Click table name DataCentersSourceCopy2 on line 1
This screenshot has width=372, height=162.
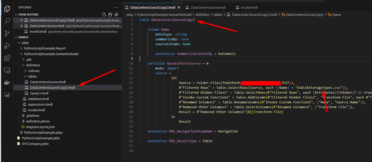pyautogui.click(x=173, y=20)
